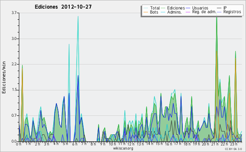Click the Total spike peak near 5 h
246x152 pixels.
69,44
